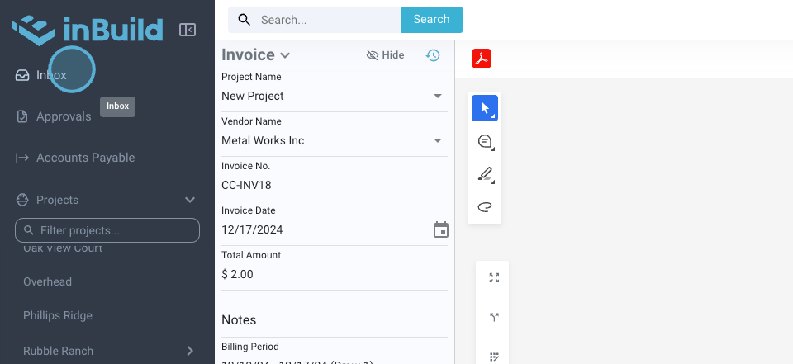Open Accounts Payable section
Viewport: 793px width, 364px height.
coord(85,158)
